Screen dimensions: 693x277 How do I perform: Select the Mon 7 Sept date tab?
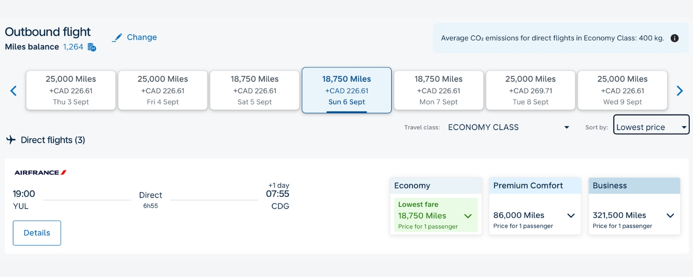click(438, 90)
